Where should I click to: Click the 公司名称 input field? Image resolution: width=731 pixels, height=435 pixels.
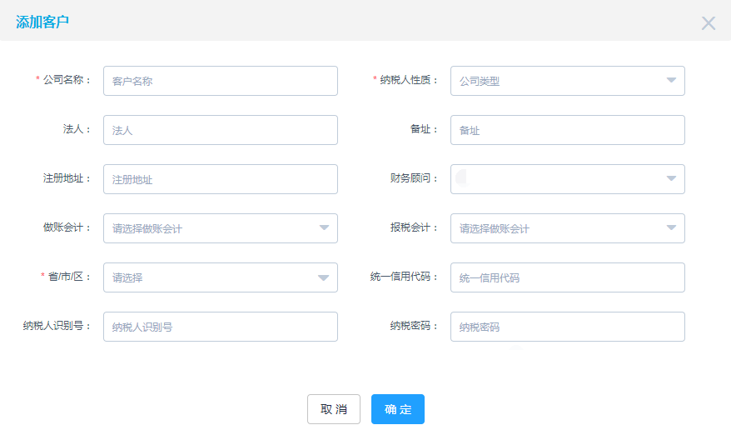pos(221,81)
